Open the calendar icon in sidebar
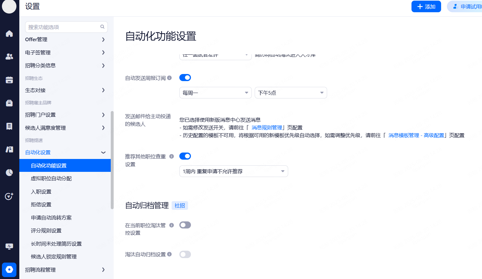Viewport: 482px width, 279px height. point(9,80)
